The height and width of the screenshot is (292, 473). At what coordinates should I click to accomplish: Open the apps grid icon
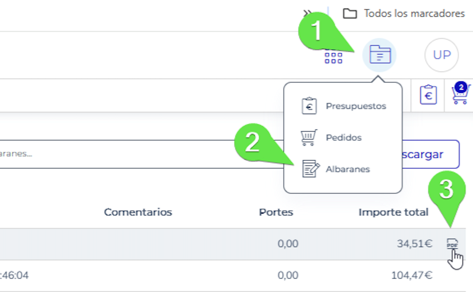tap(334, 57)
